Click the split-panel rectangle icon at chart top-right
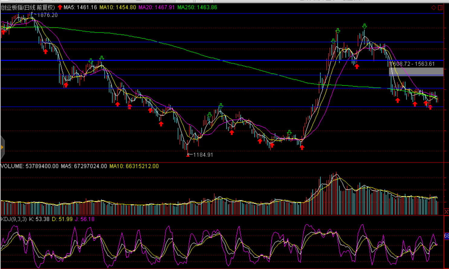The image size is (449, 269). tap(440, 8)
